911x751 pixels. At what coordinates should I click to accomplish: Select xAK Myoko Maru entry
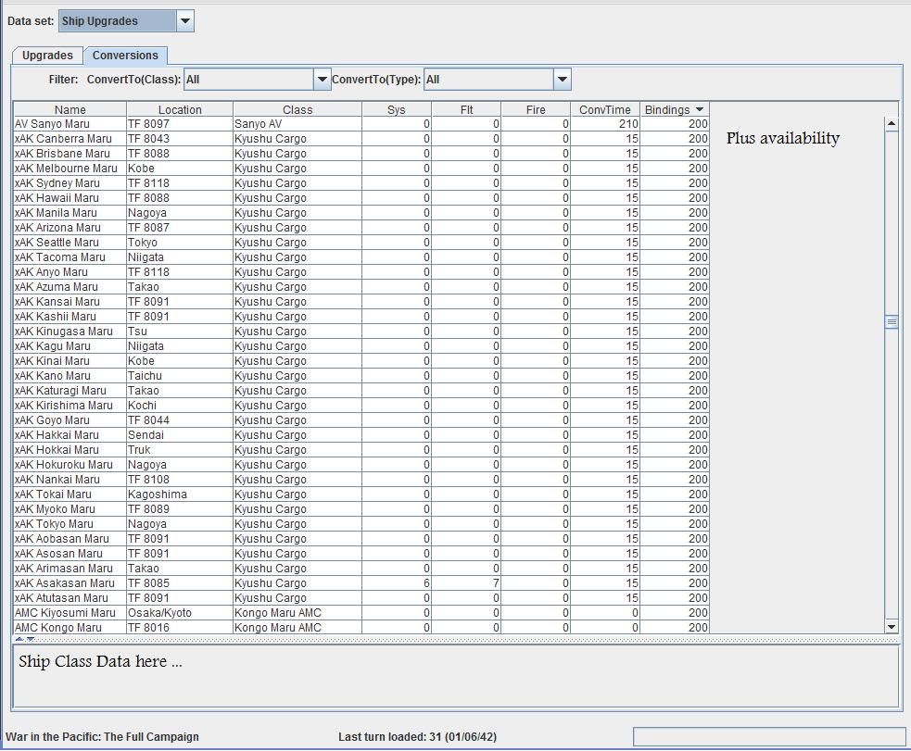coord(55,508)
